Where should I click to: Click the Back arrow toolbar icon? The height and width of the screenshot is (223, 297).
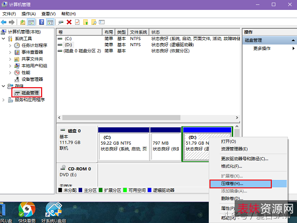click(3, 22)
